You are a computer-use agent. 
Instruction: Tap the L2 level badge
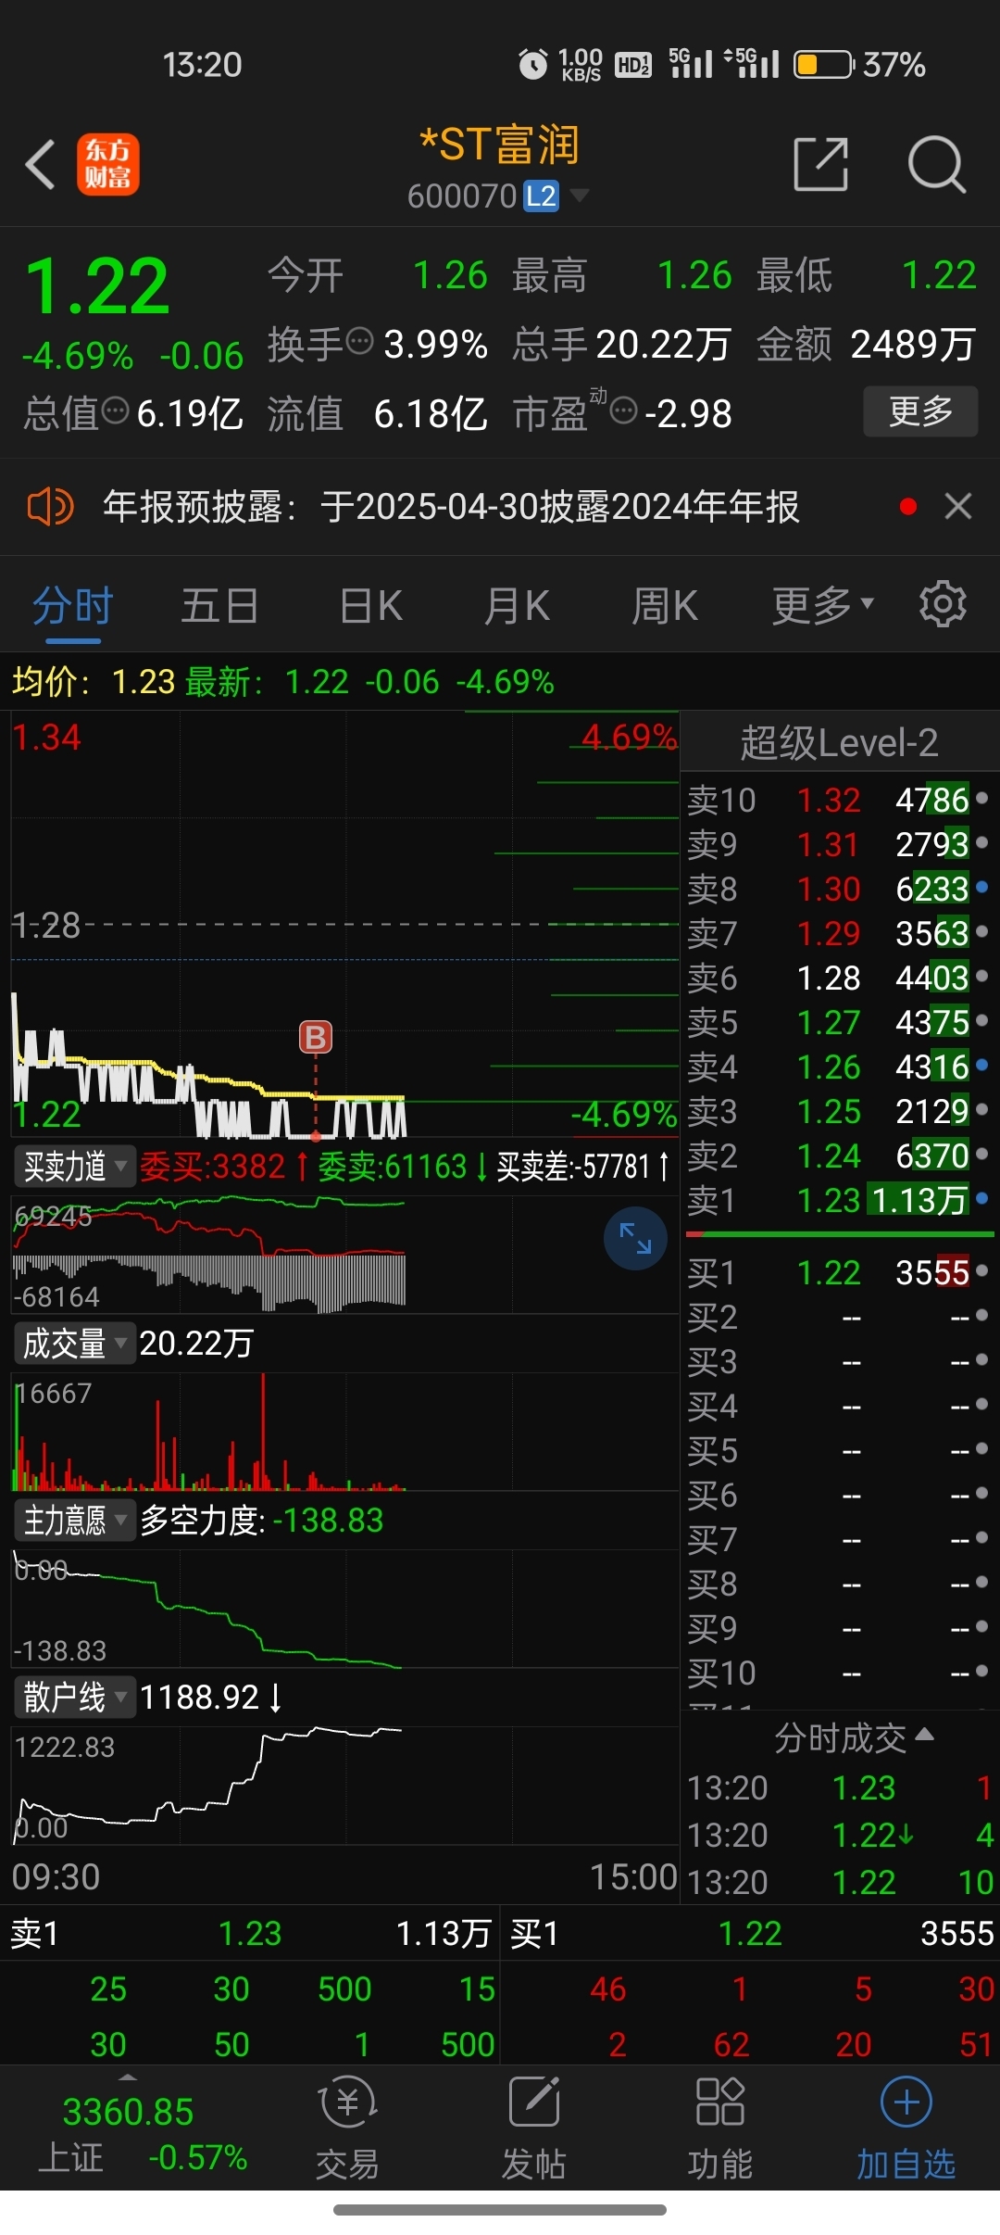coord(541,196)
